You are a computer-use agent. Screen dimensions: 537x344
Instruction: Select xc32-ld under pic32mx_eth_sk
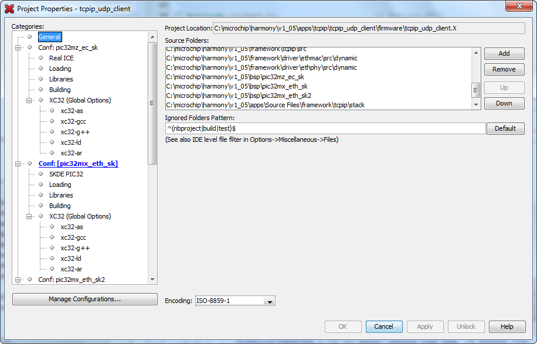[71, 258]
